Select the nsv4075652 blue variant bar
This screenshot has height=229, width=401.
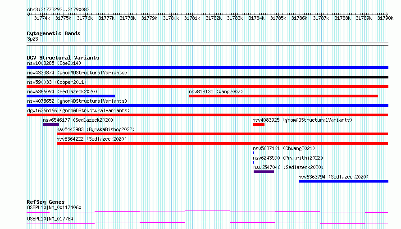click(x=207, y=105)
